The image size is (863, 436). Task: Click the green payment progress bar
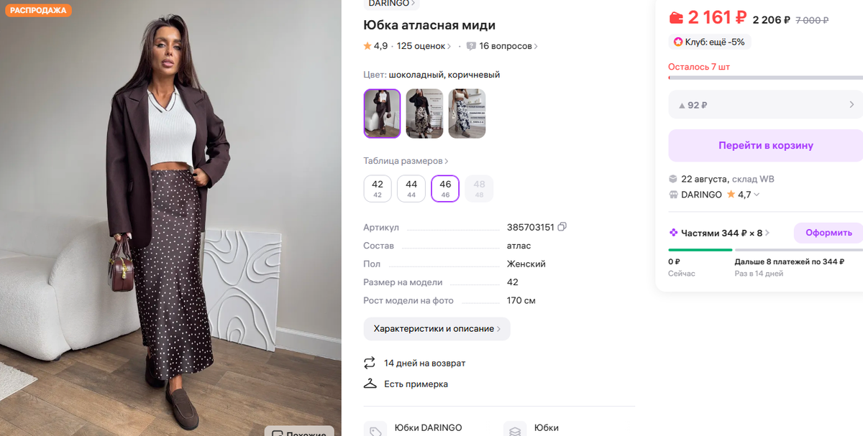click(700, 251)
